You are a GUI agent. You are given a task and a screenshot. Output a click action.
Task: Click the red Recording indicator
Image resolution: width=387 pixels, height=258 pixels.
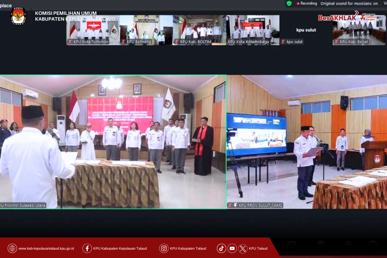(307, 4)
